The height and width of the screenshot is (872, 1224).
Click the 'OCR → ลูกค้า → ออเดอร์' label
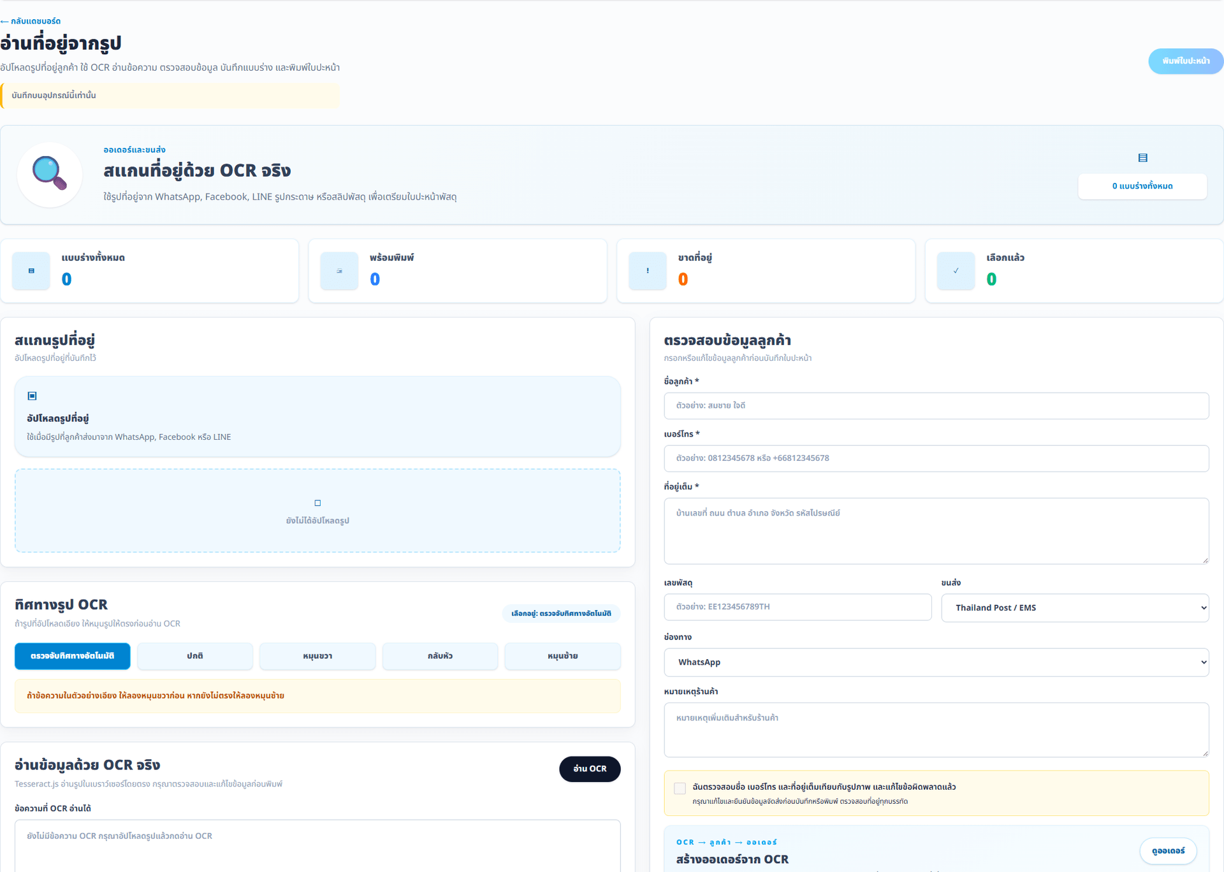click(727, 842)
